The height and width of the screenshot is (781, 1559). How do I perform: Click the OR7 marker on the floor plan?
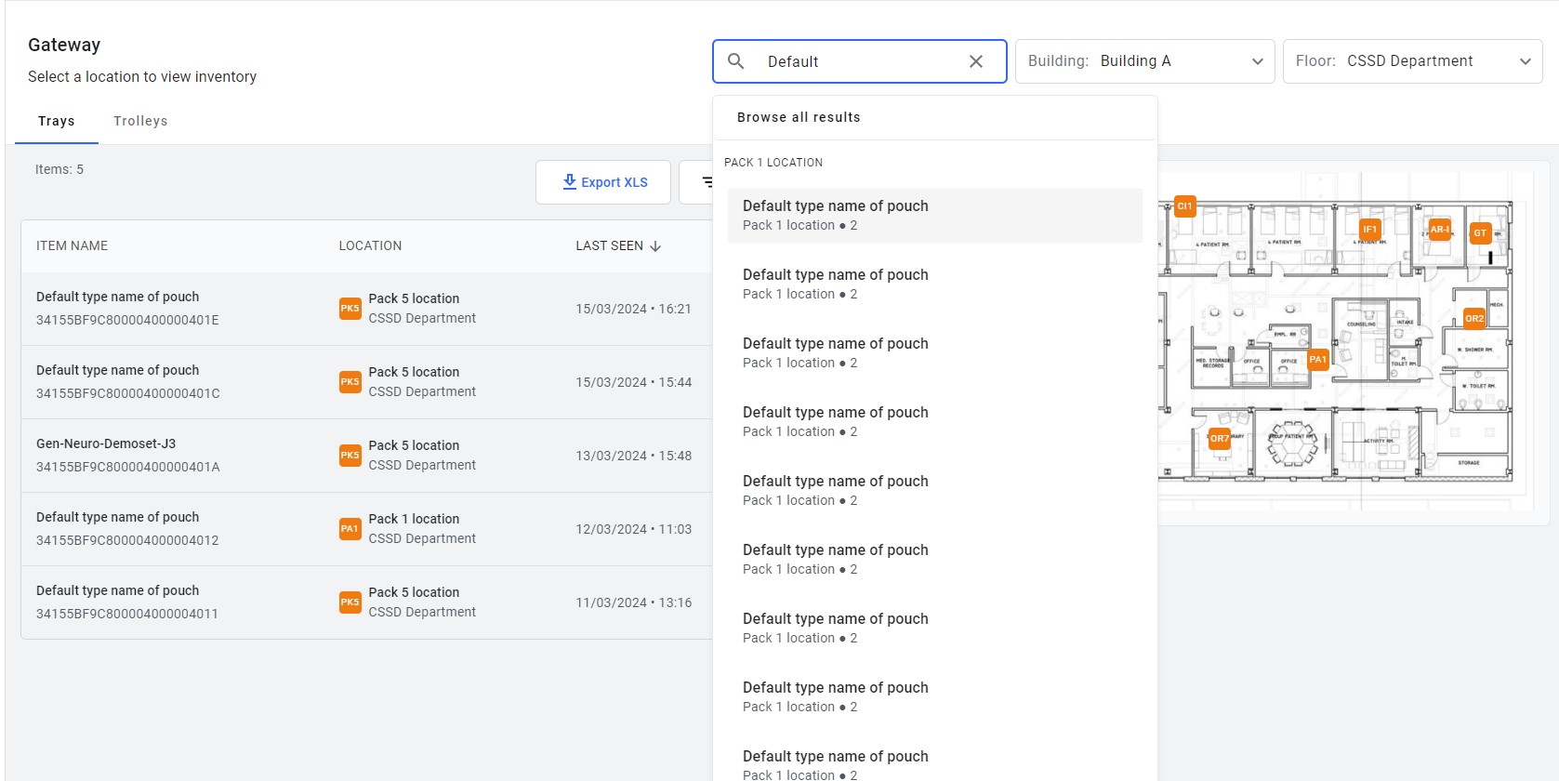[x=1219, y=439]
